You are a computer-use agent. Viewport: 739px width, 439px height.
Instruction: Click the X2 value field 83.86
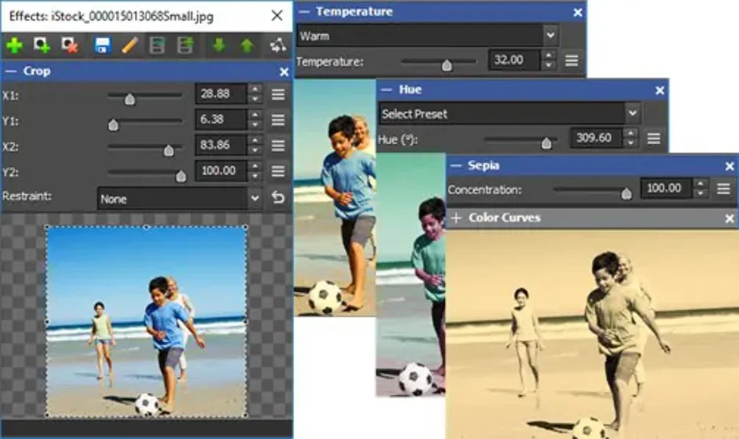pyautogui.click(x=221, y=145)
